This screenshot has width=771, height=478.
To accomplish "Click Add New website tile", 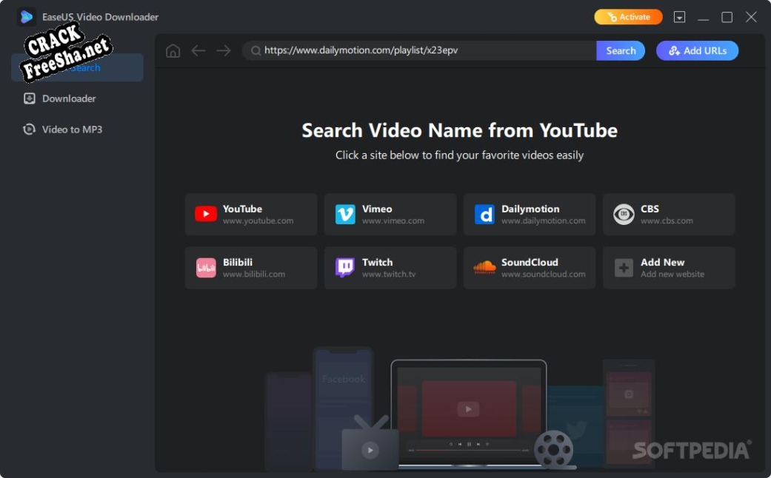I will [669, 268].
